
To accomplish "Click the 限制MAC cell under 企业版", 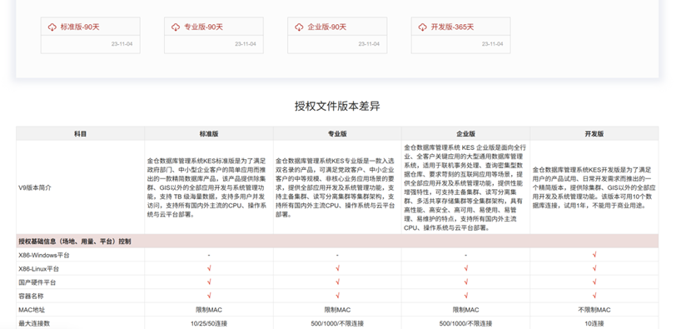I will (x=465, y=310).
